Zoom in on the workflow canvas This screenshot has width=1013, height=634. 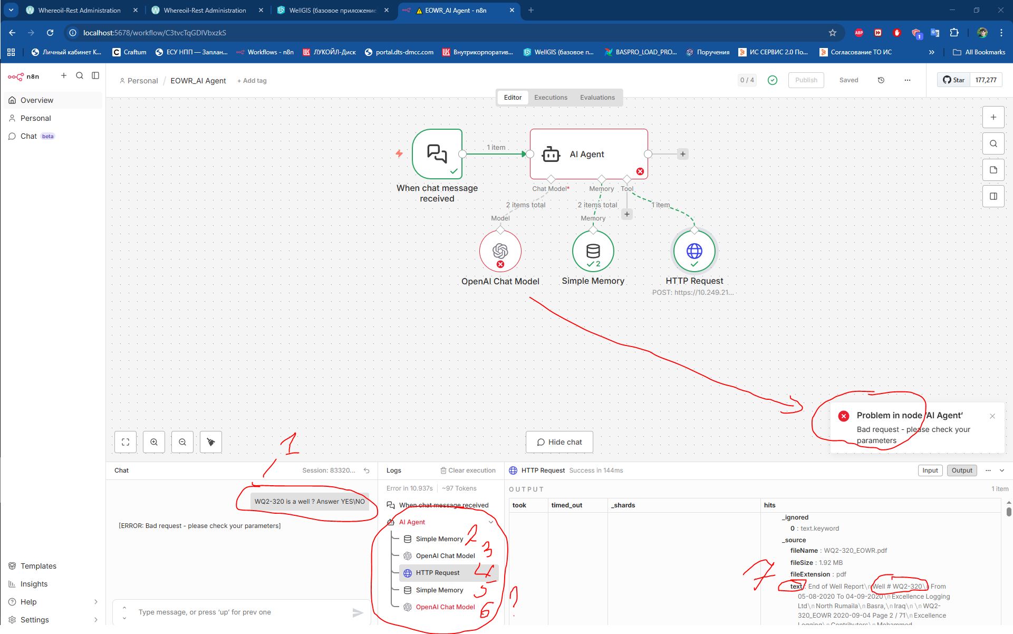154,442
